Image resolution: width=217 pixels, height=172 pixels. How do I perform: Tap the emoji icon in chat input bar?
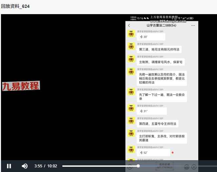pyautogui.click(x=186, y=167)
